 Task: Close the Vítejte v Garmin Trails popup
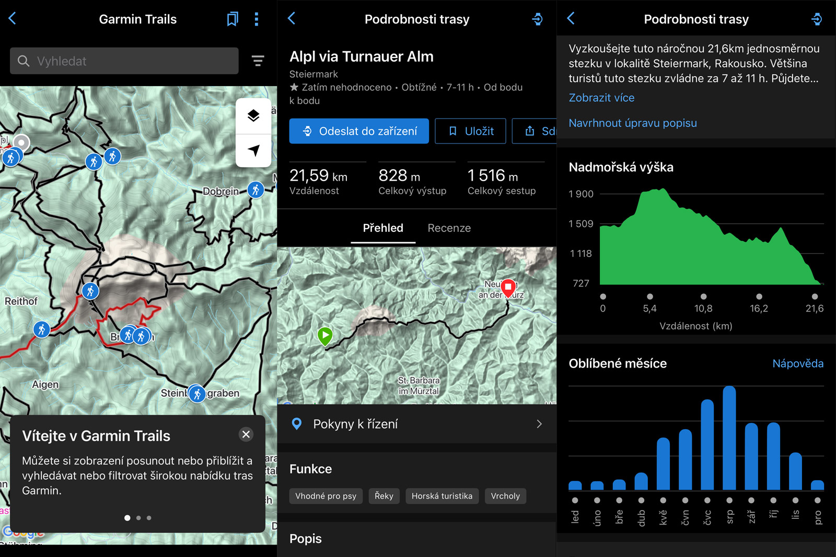point(246,434)
